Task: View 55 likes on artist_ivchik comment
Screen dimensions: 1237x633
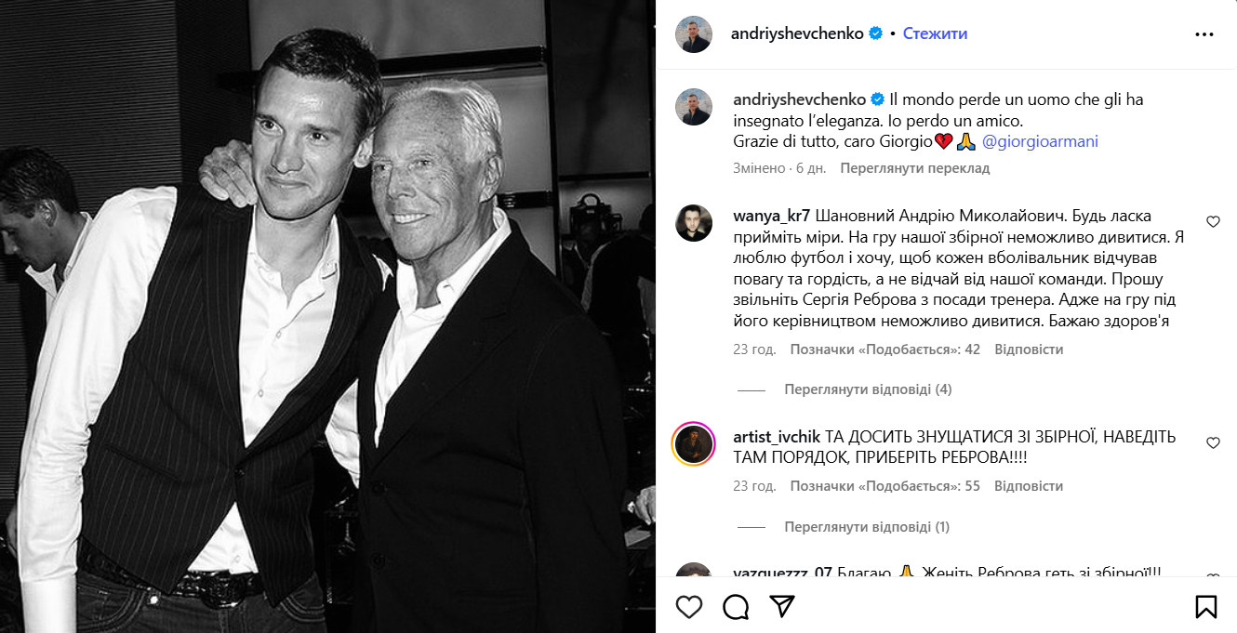Action: pos(885,486)
